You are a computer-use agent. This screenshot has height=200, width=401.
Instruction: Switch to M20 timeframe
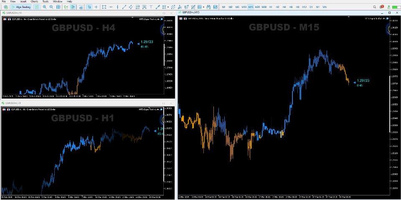click(257, 7)
